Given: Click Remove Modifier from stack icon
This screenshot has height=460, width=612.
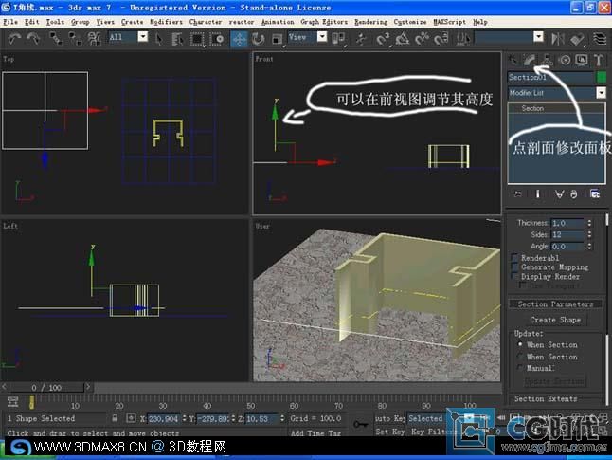Looking at the screenshot, I should 574,193.
